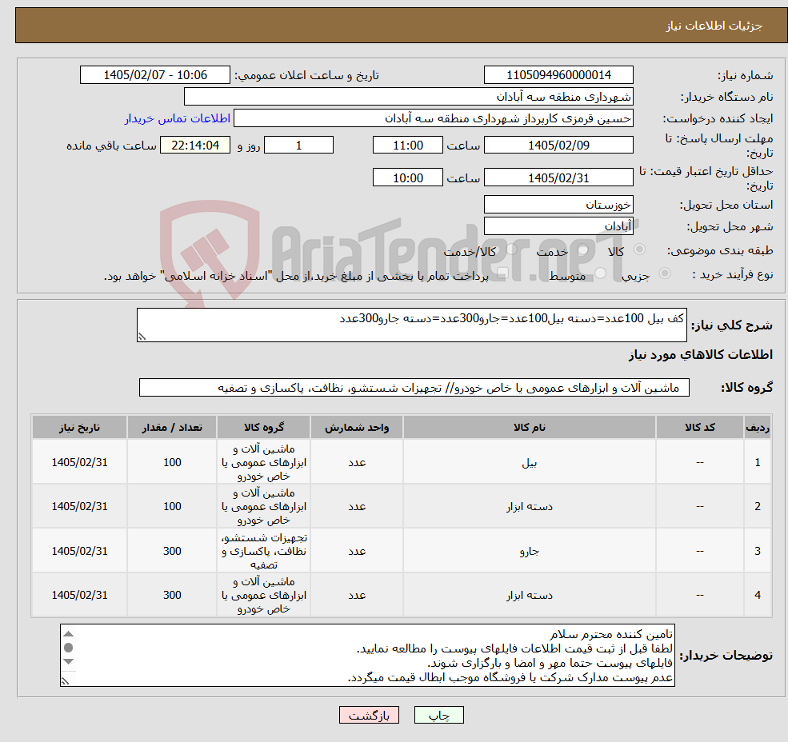788x742 pixels.
Task: Click the heading اطلاعات کالاهای مورد نیاز
Action: pyautogui.click(x=701, y=355)
